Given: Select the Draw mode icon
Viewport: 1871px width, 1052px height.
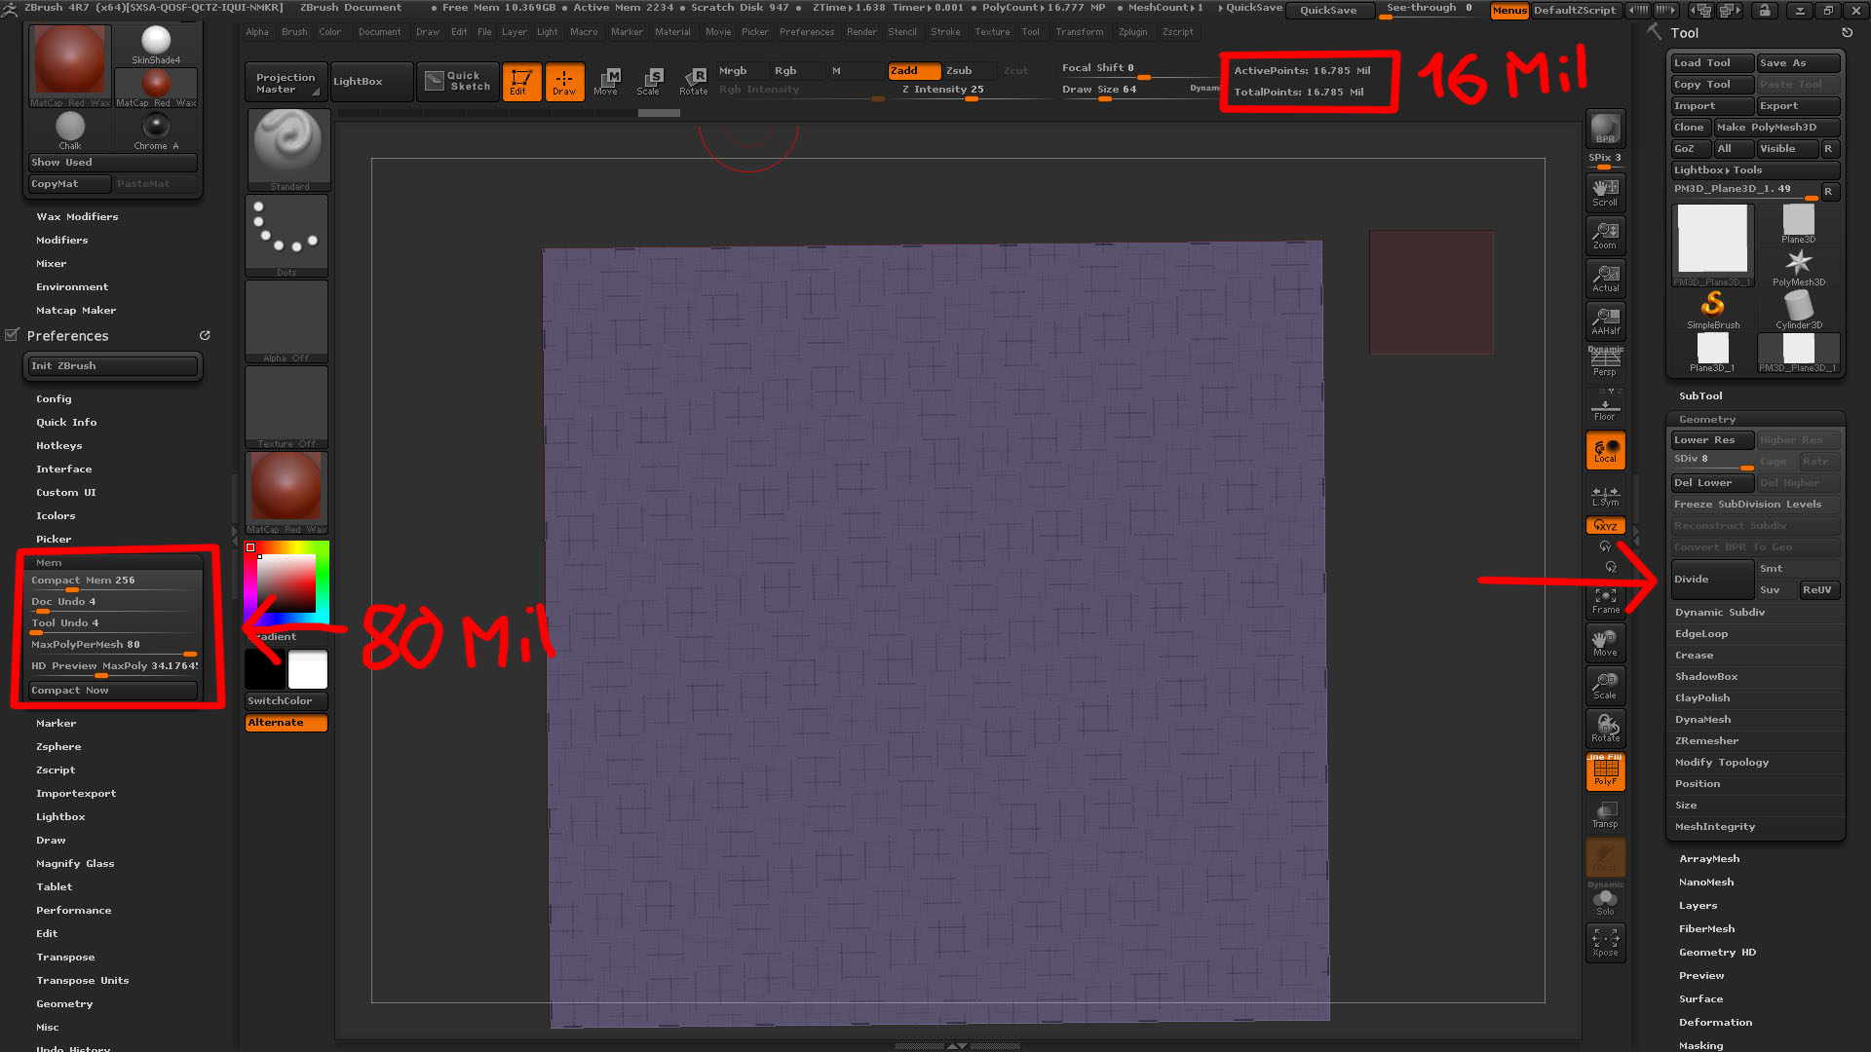Looking at the screenshot, I should click(x=564, y=82).
